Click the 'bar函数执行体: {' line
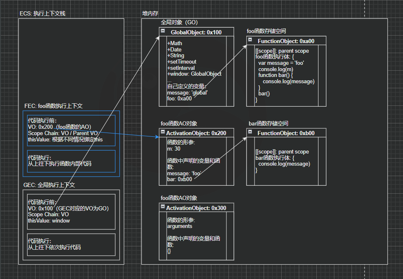This screenshot has width=403, height=279. pos(275,158)
